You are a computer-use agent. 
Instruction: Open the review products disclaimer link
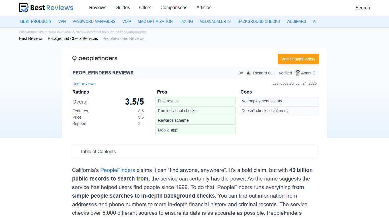[x=88, y=32]
